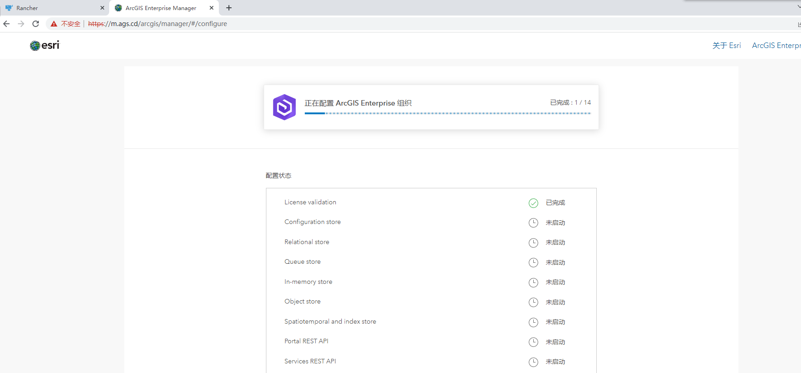Screen dimensions: 801x373
Task: Close the ArcGIS Enterprise Manager tab
Action: pyautogui.click(x=212, y=8)
